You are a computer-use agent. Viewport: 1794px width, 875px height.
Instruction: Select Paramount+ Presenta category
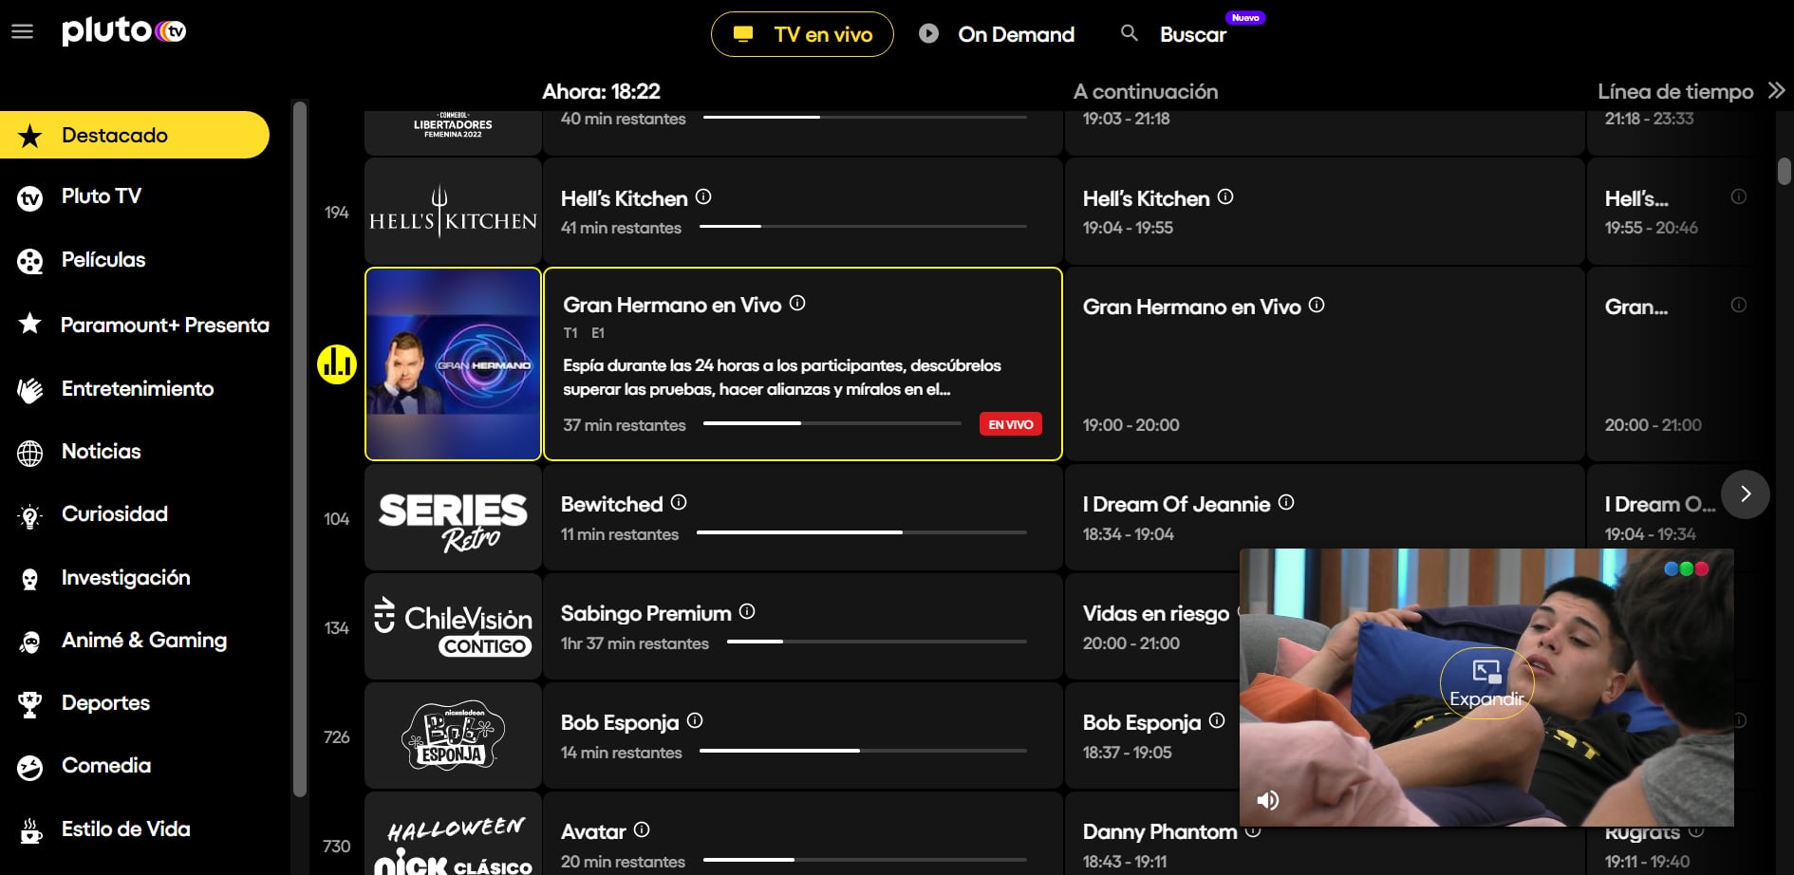[164, 325]
